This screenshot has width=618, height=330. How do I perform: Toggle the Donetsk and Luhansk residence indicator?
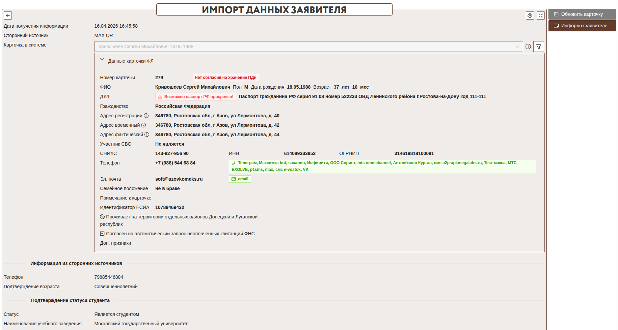102,217
